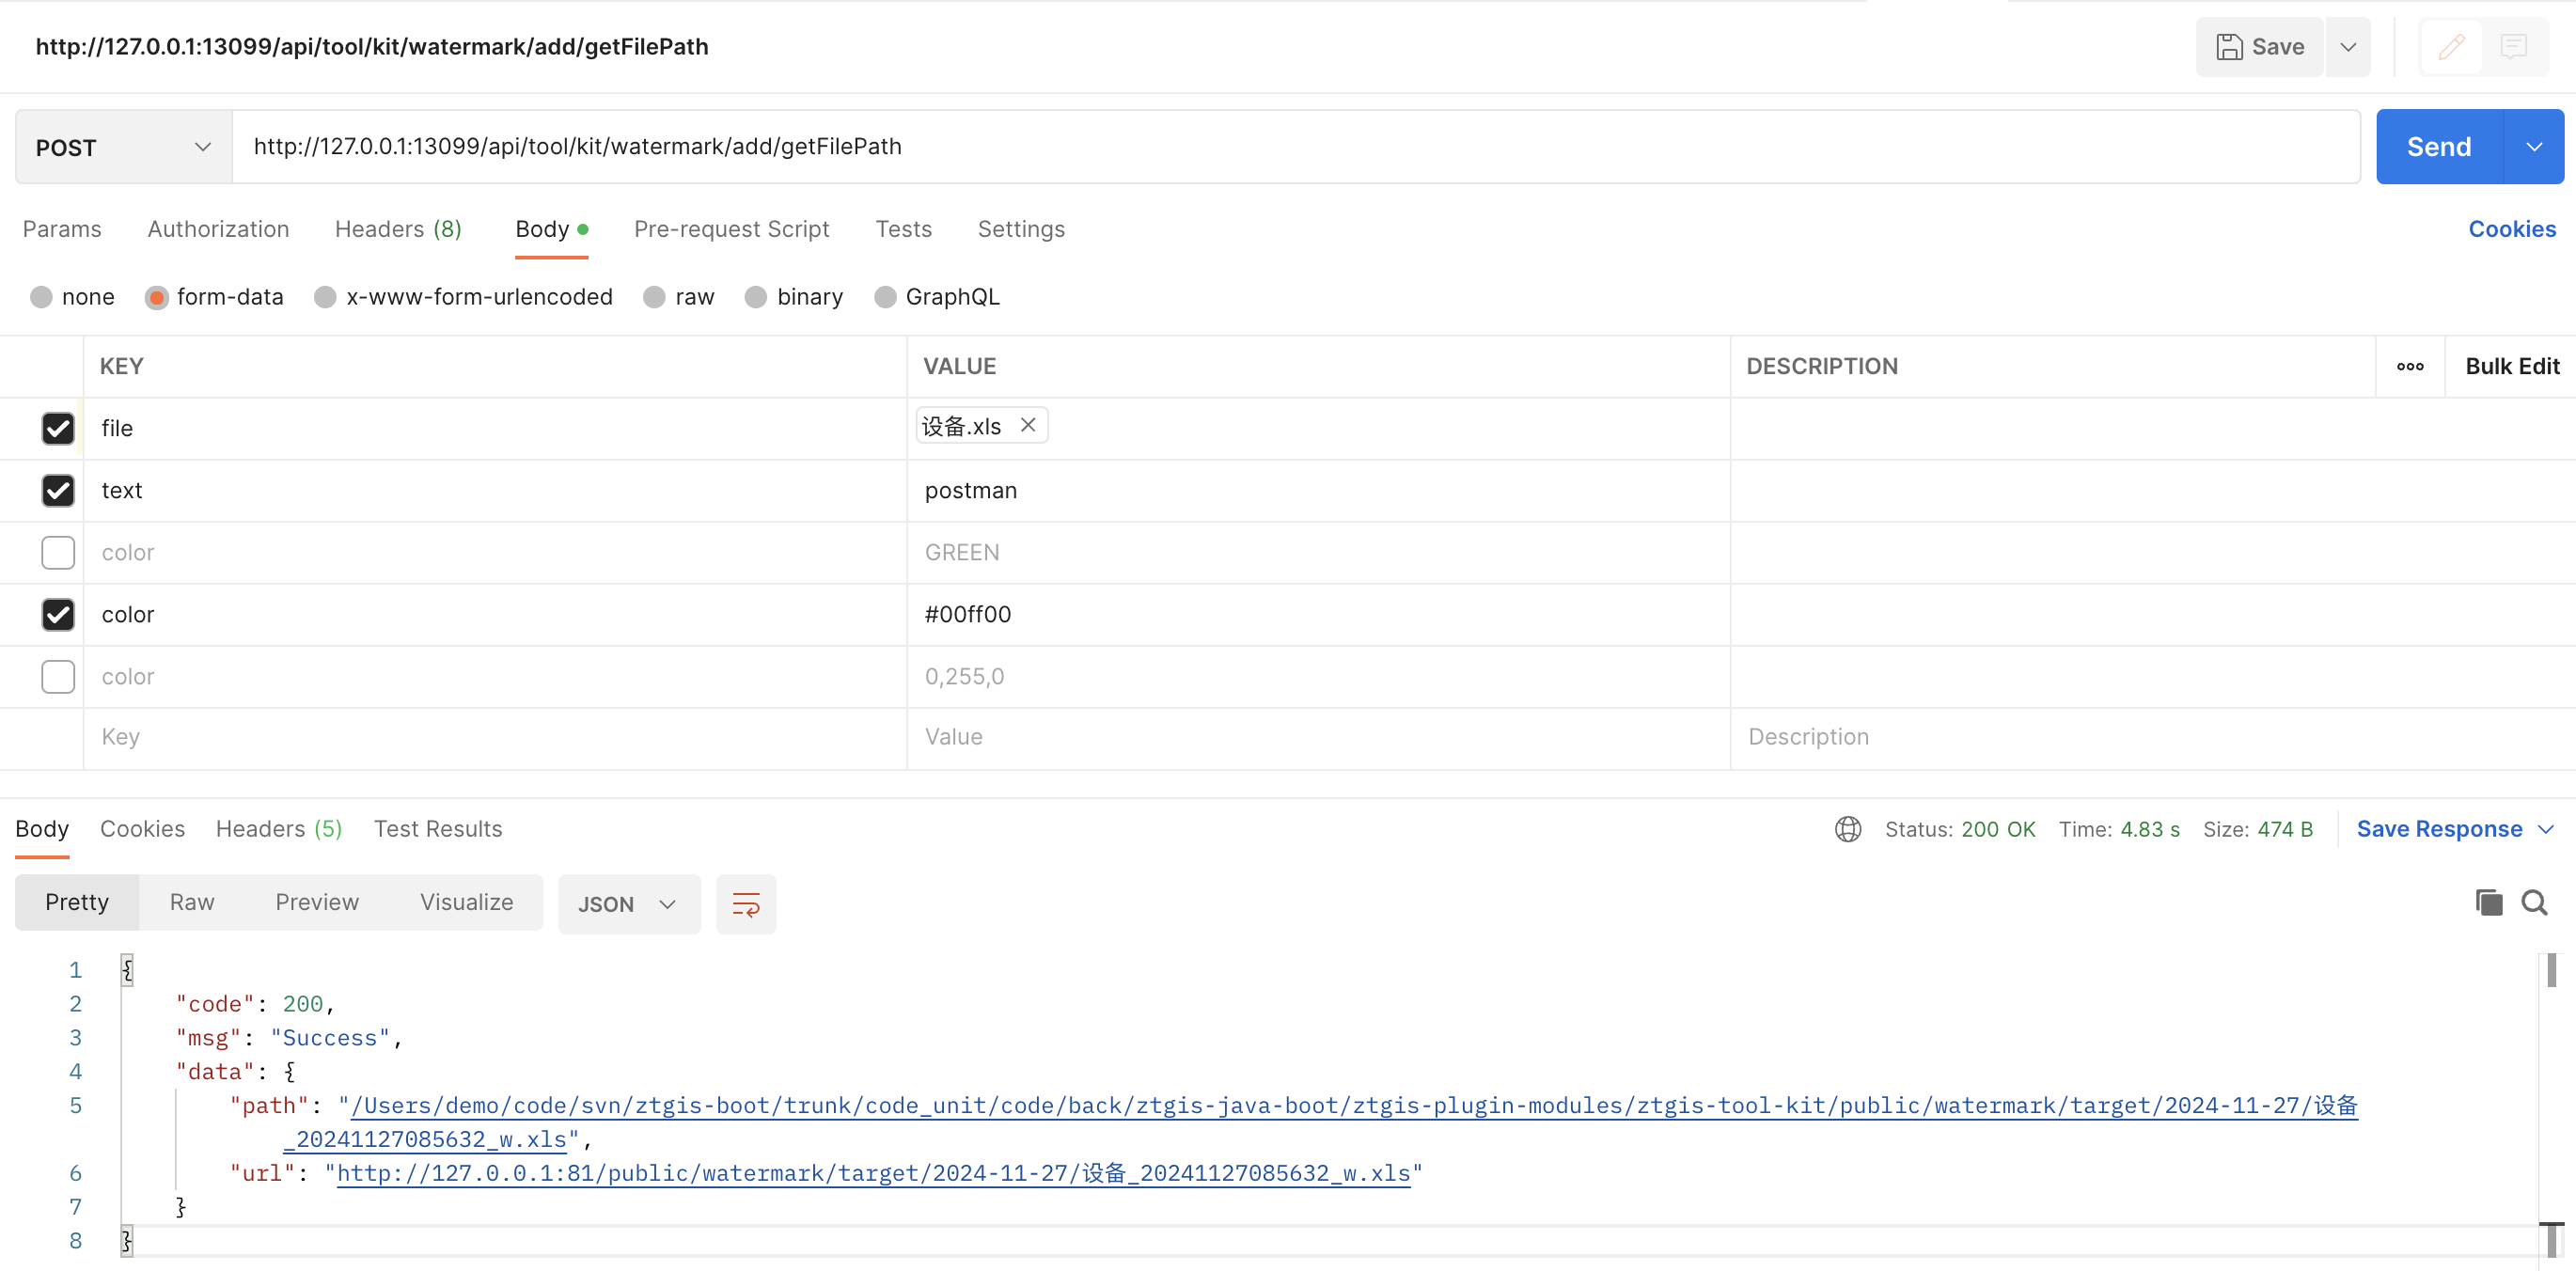Image resolution: width=2576 pixels, height=1271 pixels.
Task: Open the POST method dropdown
Action: [x=120, y=146]
